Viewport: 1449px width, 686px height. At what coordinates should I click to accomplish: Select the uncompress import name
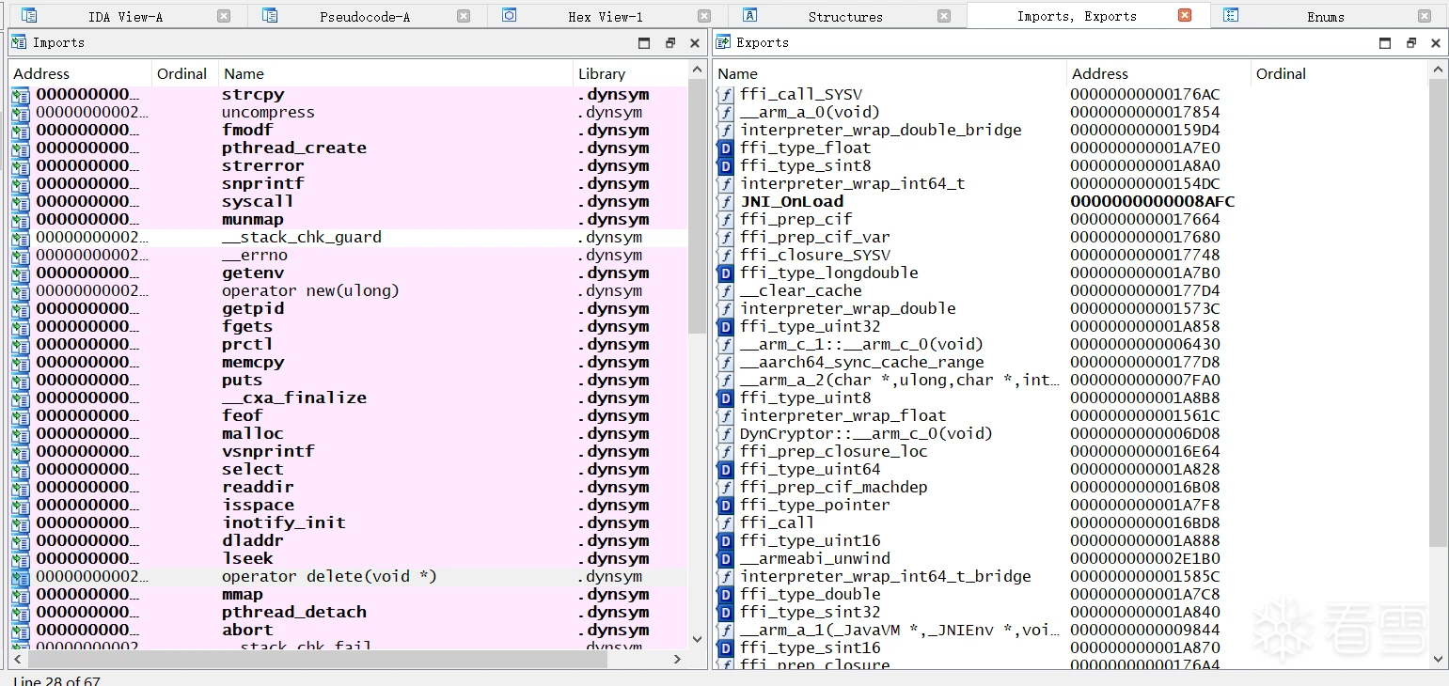(268, 113)
